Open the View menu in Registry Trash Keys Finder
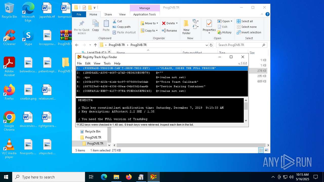The height and width of the screenshot is (182, 324). click(x=97, y=63)
